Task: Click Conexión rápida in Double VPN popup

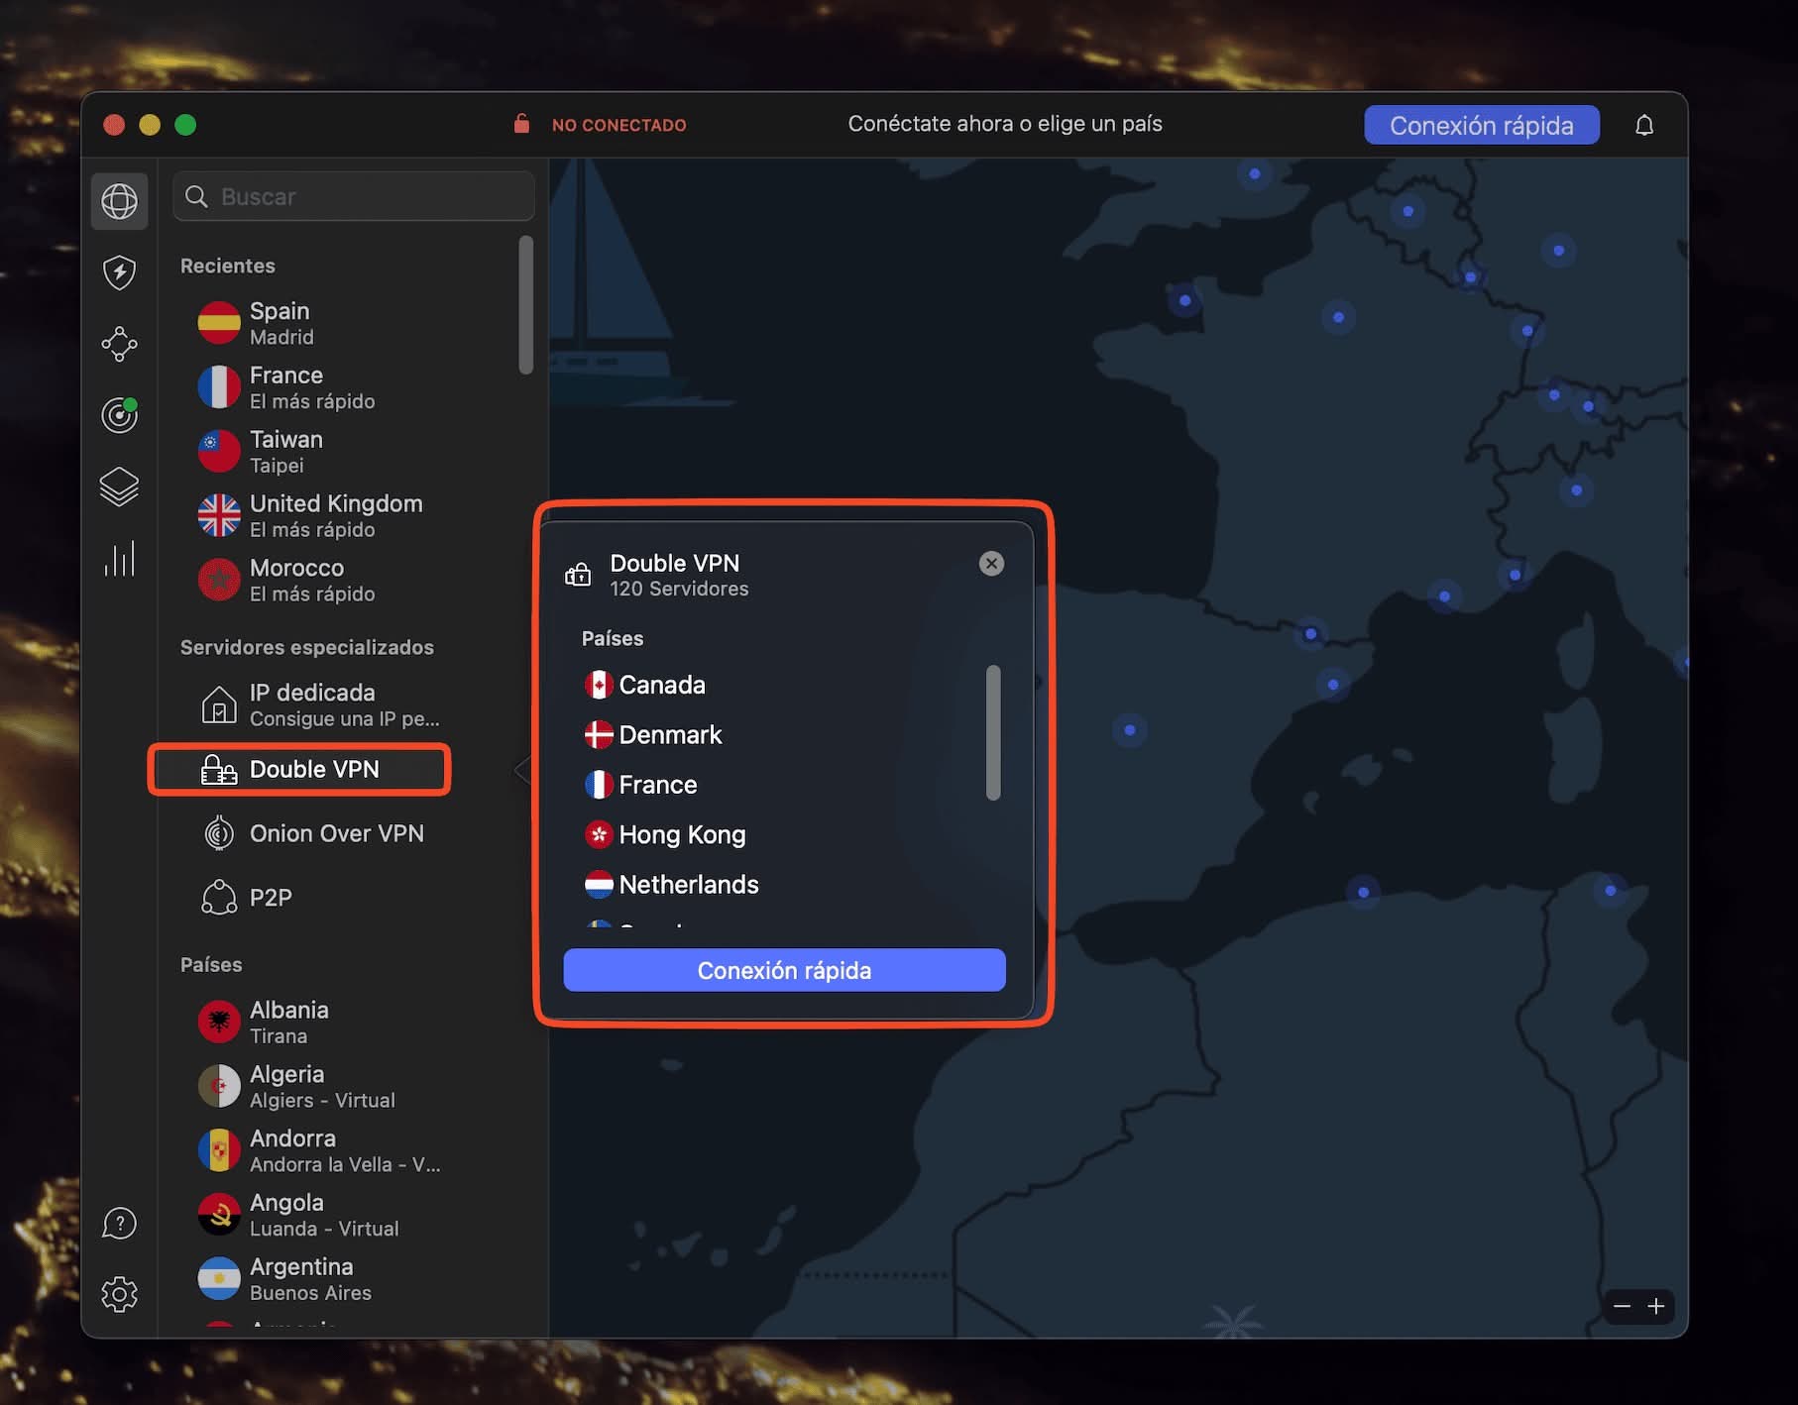Action: [784, 970]
